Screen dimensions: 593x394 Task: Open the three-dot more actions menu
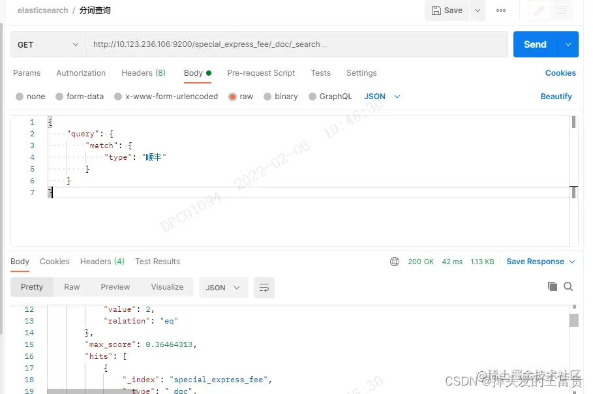tap(501, 10)
